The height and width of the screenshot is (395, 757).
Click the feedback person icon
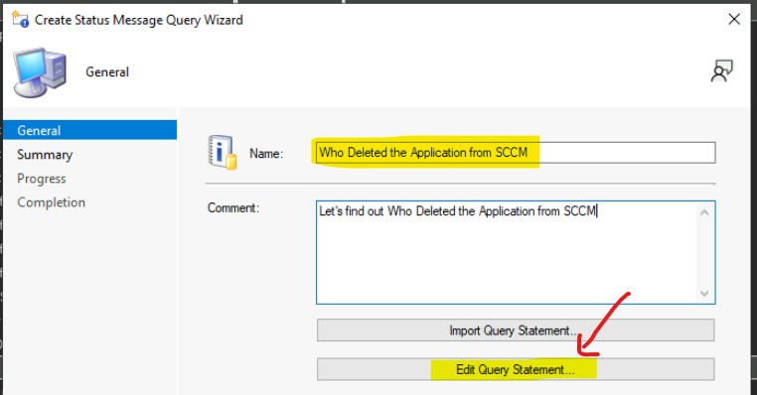click(x=722, y=70)
